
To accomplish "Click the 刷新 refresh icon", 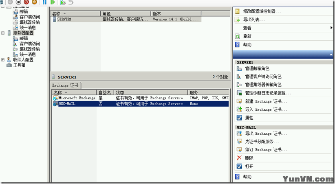I will (x=237, y=36).
